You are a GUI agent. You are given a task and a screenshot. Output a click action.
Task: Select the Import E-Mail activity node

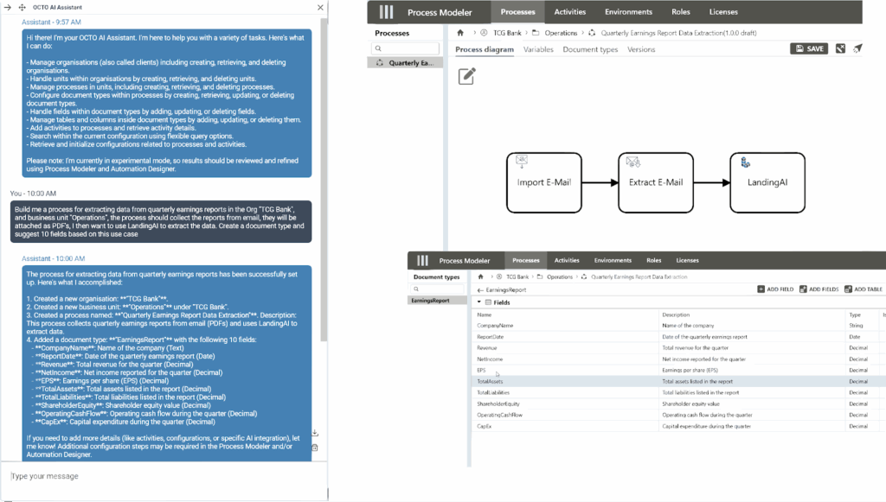point(543,182)
